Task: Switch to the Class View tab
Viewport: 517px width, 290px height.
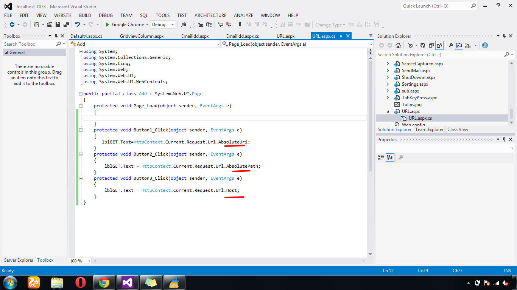Action: coord(458,130)
